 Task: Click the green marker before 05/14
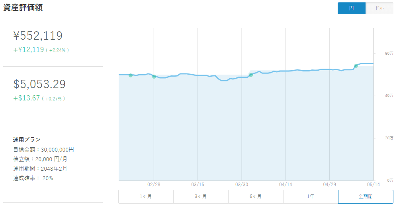click(x=356, y=66)
